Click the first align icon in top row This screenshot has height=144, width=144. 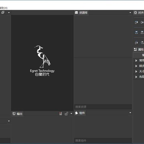pyautogui.click(x=136, y=22)
